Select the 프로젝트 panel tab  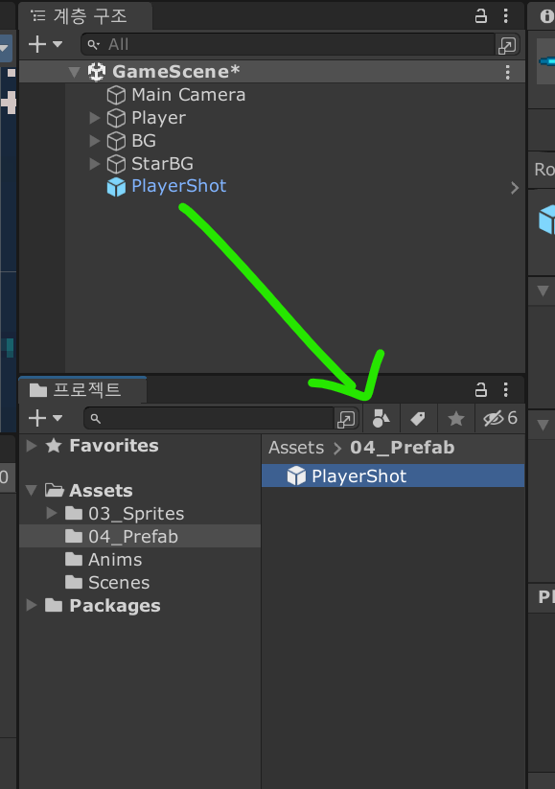point(83,390)
